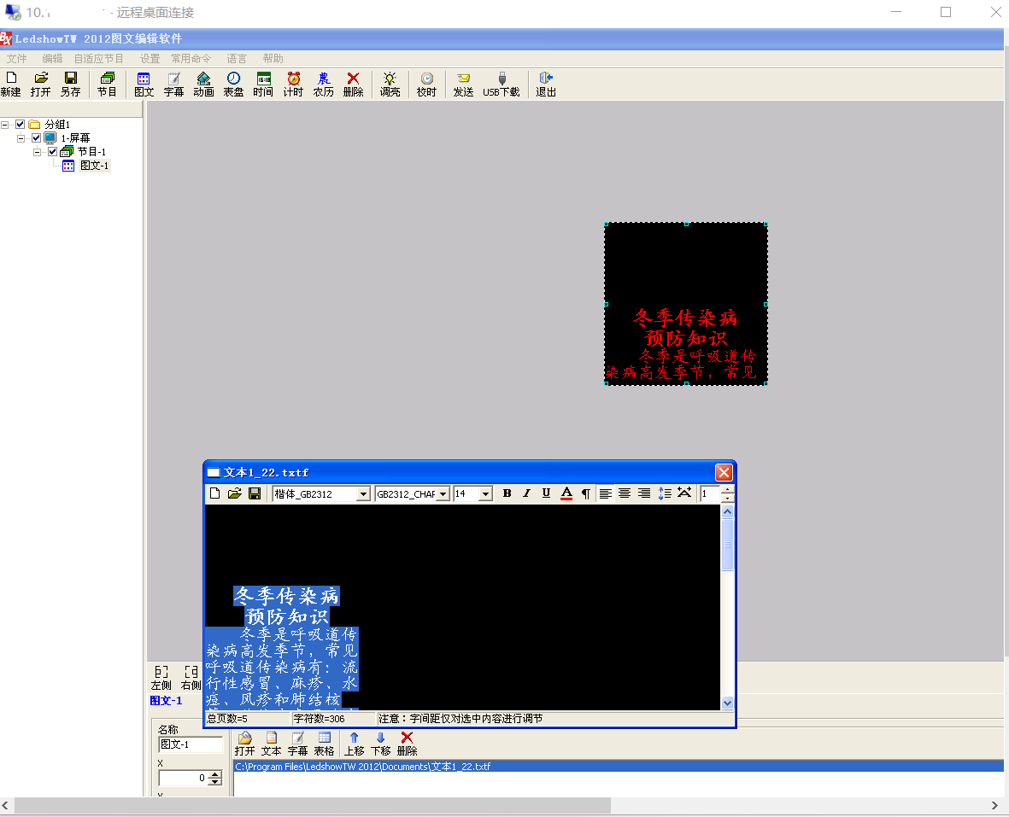This screenshot has width=1009, height=817.
Task: Move the item up with the 上移 button
Action: pos(354,744)
